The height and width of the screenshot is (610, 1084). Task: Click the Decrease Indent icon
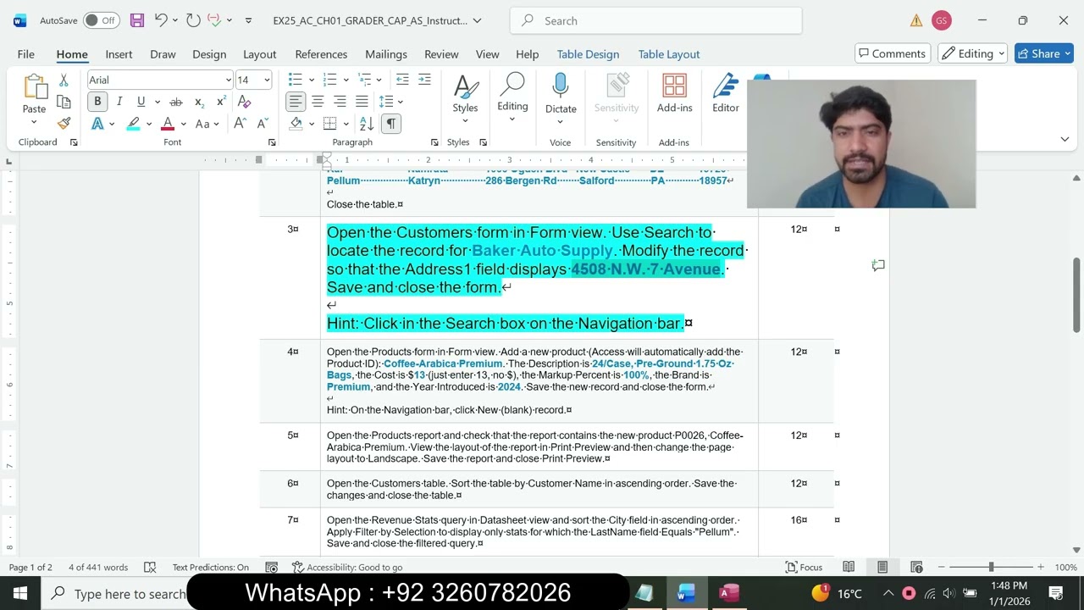(402, 80)
